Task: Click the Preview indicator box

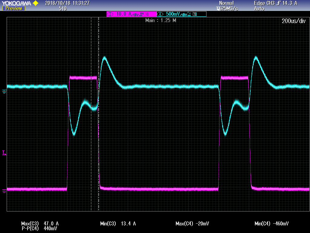Action: pyautogui.click(x=14, y=8)
